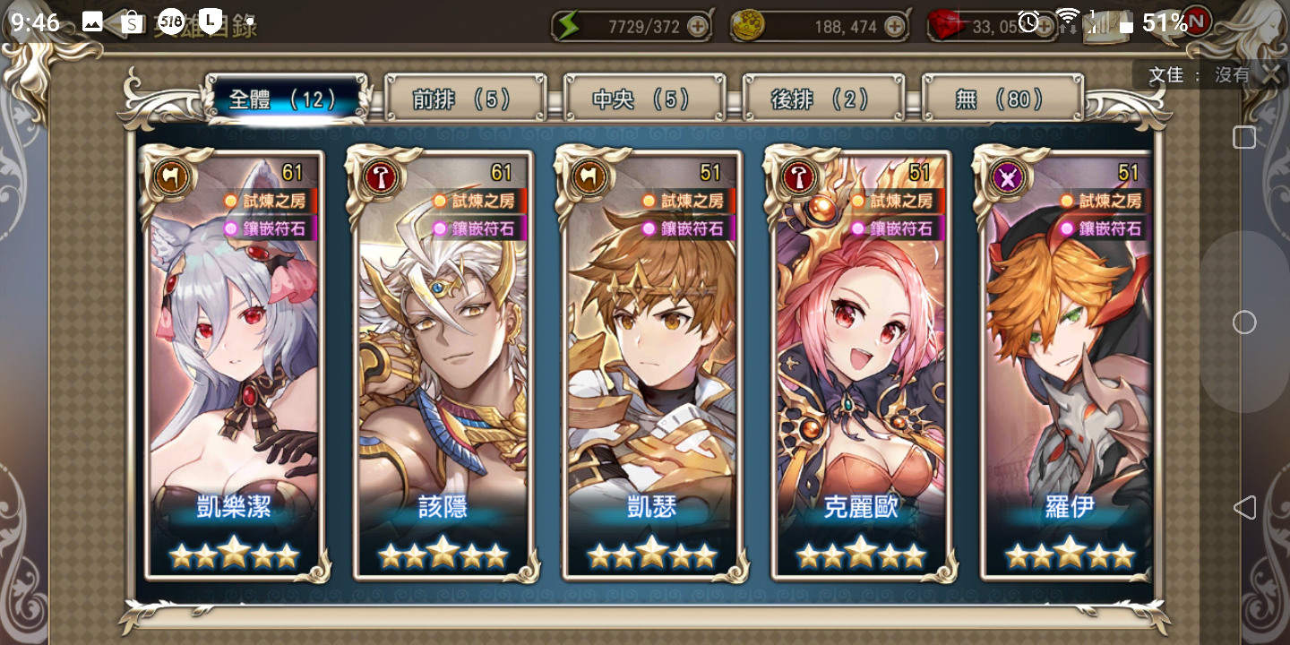Tap the purple crossed-blades icon on 羅伊 card
The height and width of the screenshot is (645, 1290).
pos(1009,177)
